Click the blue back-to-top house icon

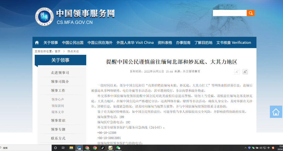click(x=276, y=112)
